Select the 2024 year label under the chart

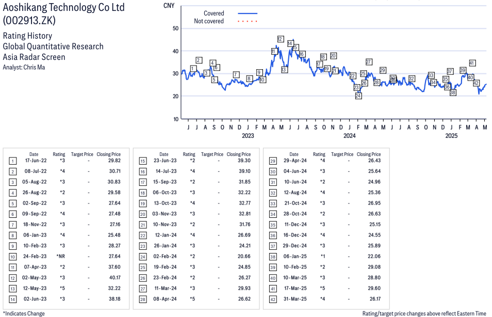pyautogui.click(x=349, y=135)
